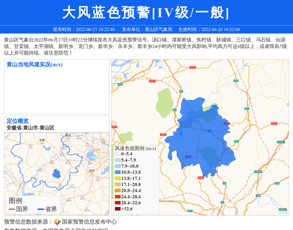The height and width of the screenshot is (230, 293).
Task: Click the 13.8~17.1 legend value text
Action: pos(131,178)
